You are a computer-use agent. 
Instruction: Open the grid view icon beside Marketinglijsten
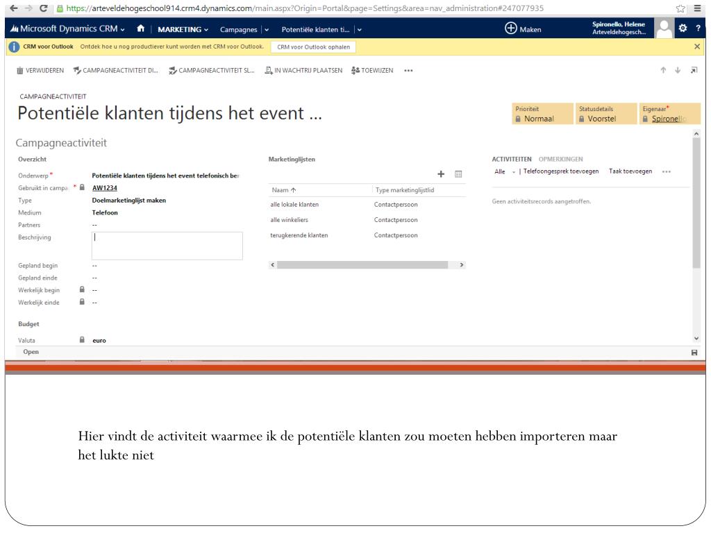click(458, 174)
